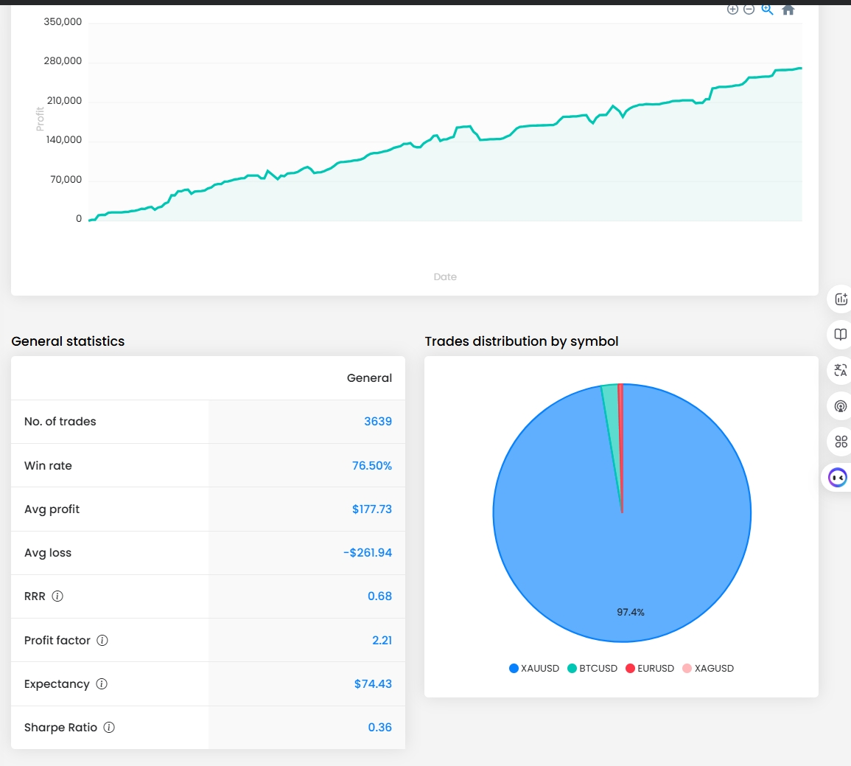Image resolution: width=851 pixels, height=766 pixels.
Task: Click the Expectancy value $74.43
Action: click(373, 684)
